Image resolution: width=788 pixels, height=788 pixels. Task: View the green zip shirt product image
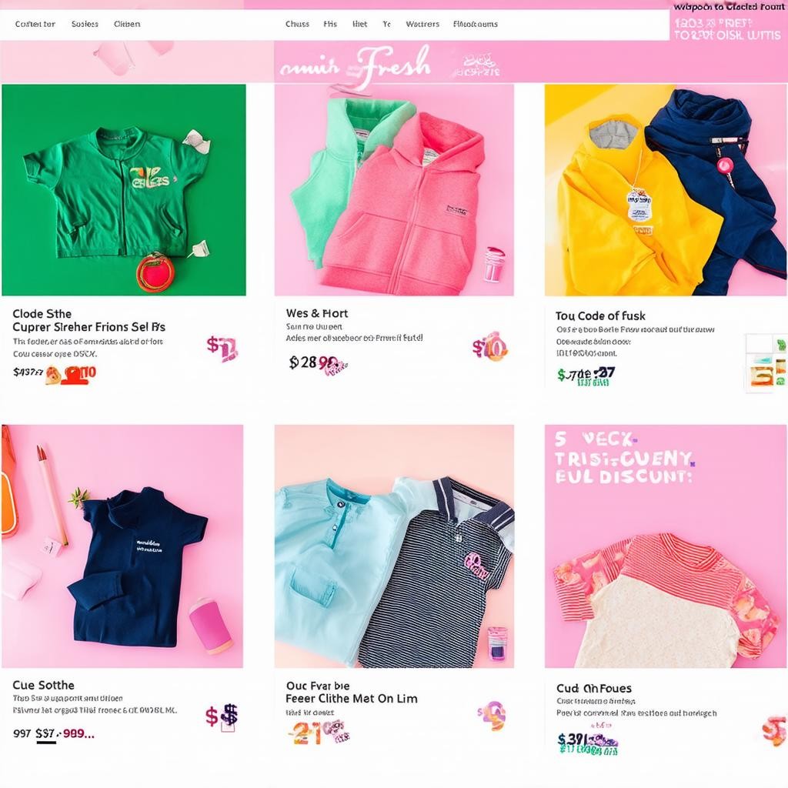[124, 189]
